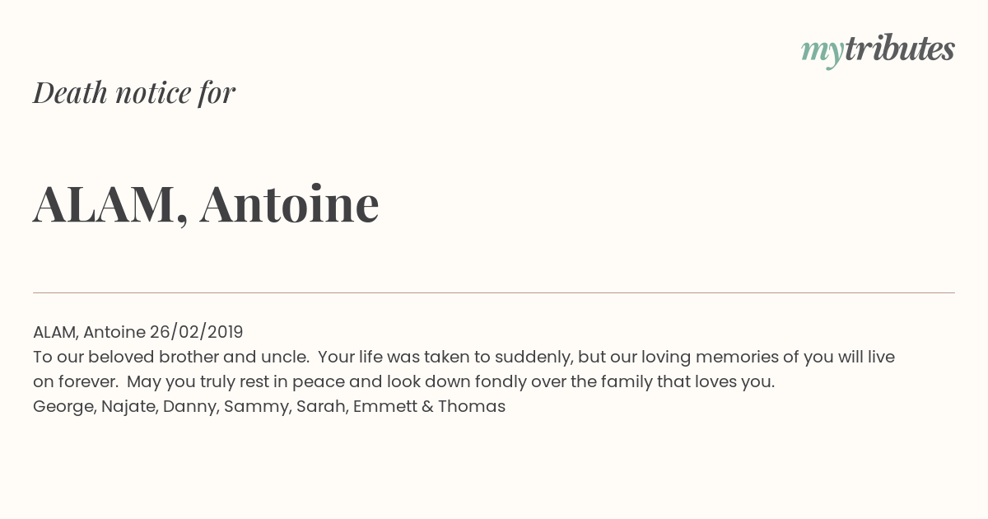Click the mytributes logo
This screenshot has width=988, height=519.
point(878,51)
